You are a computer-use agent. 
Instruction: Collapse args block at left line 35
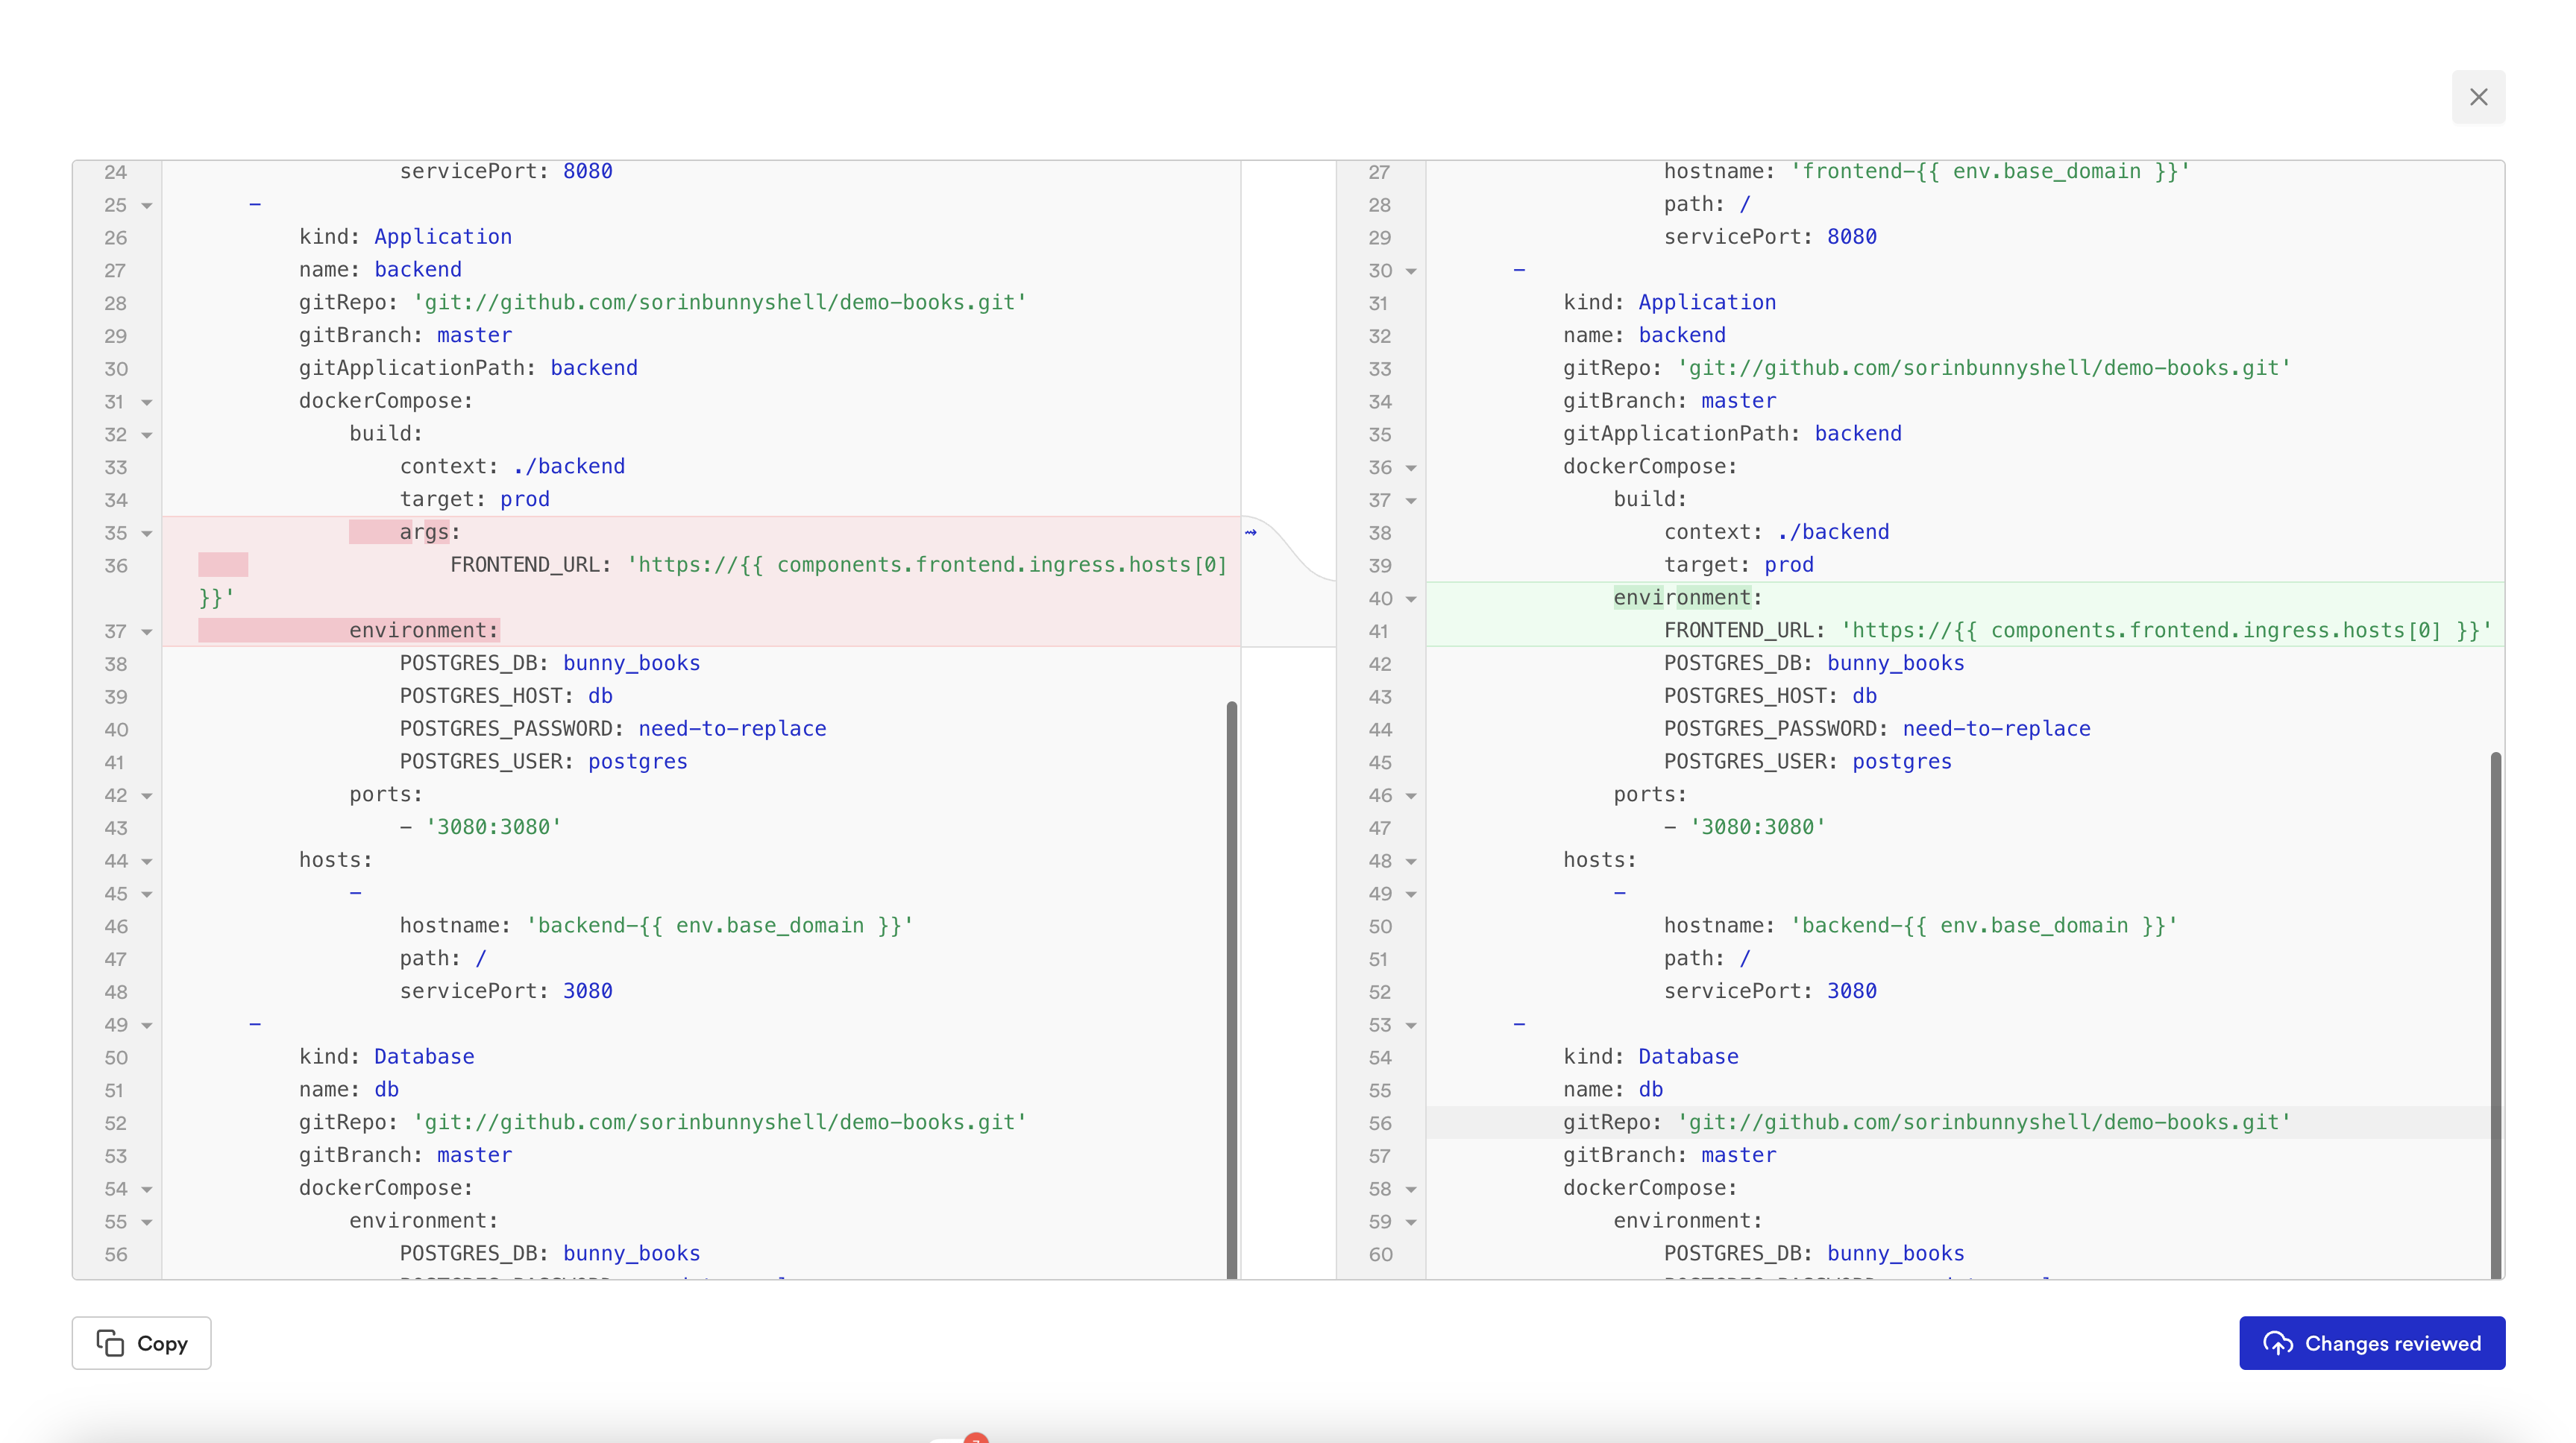[x=147, y=534]
